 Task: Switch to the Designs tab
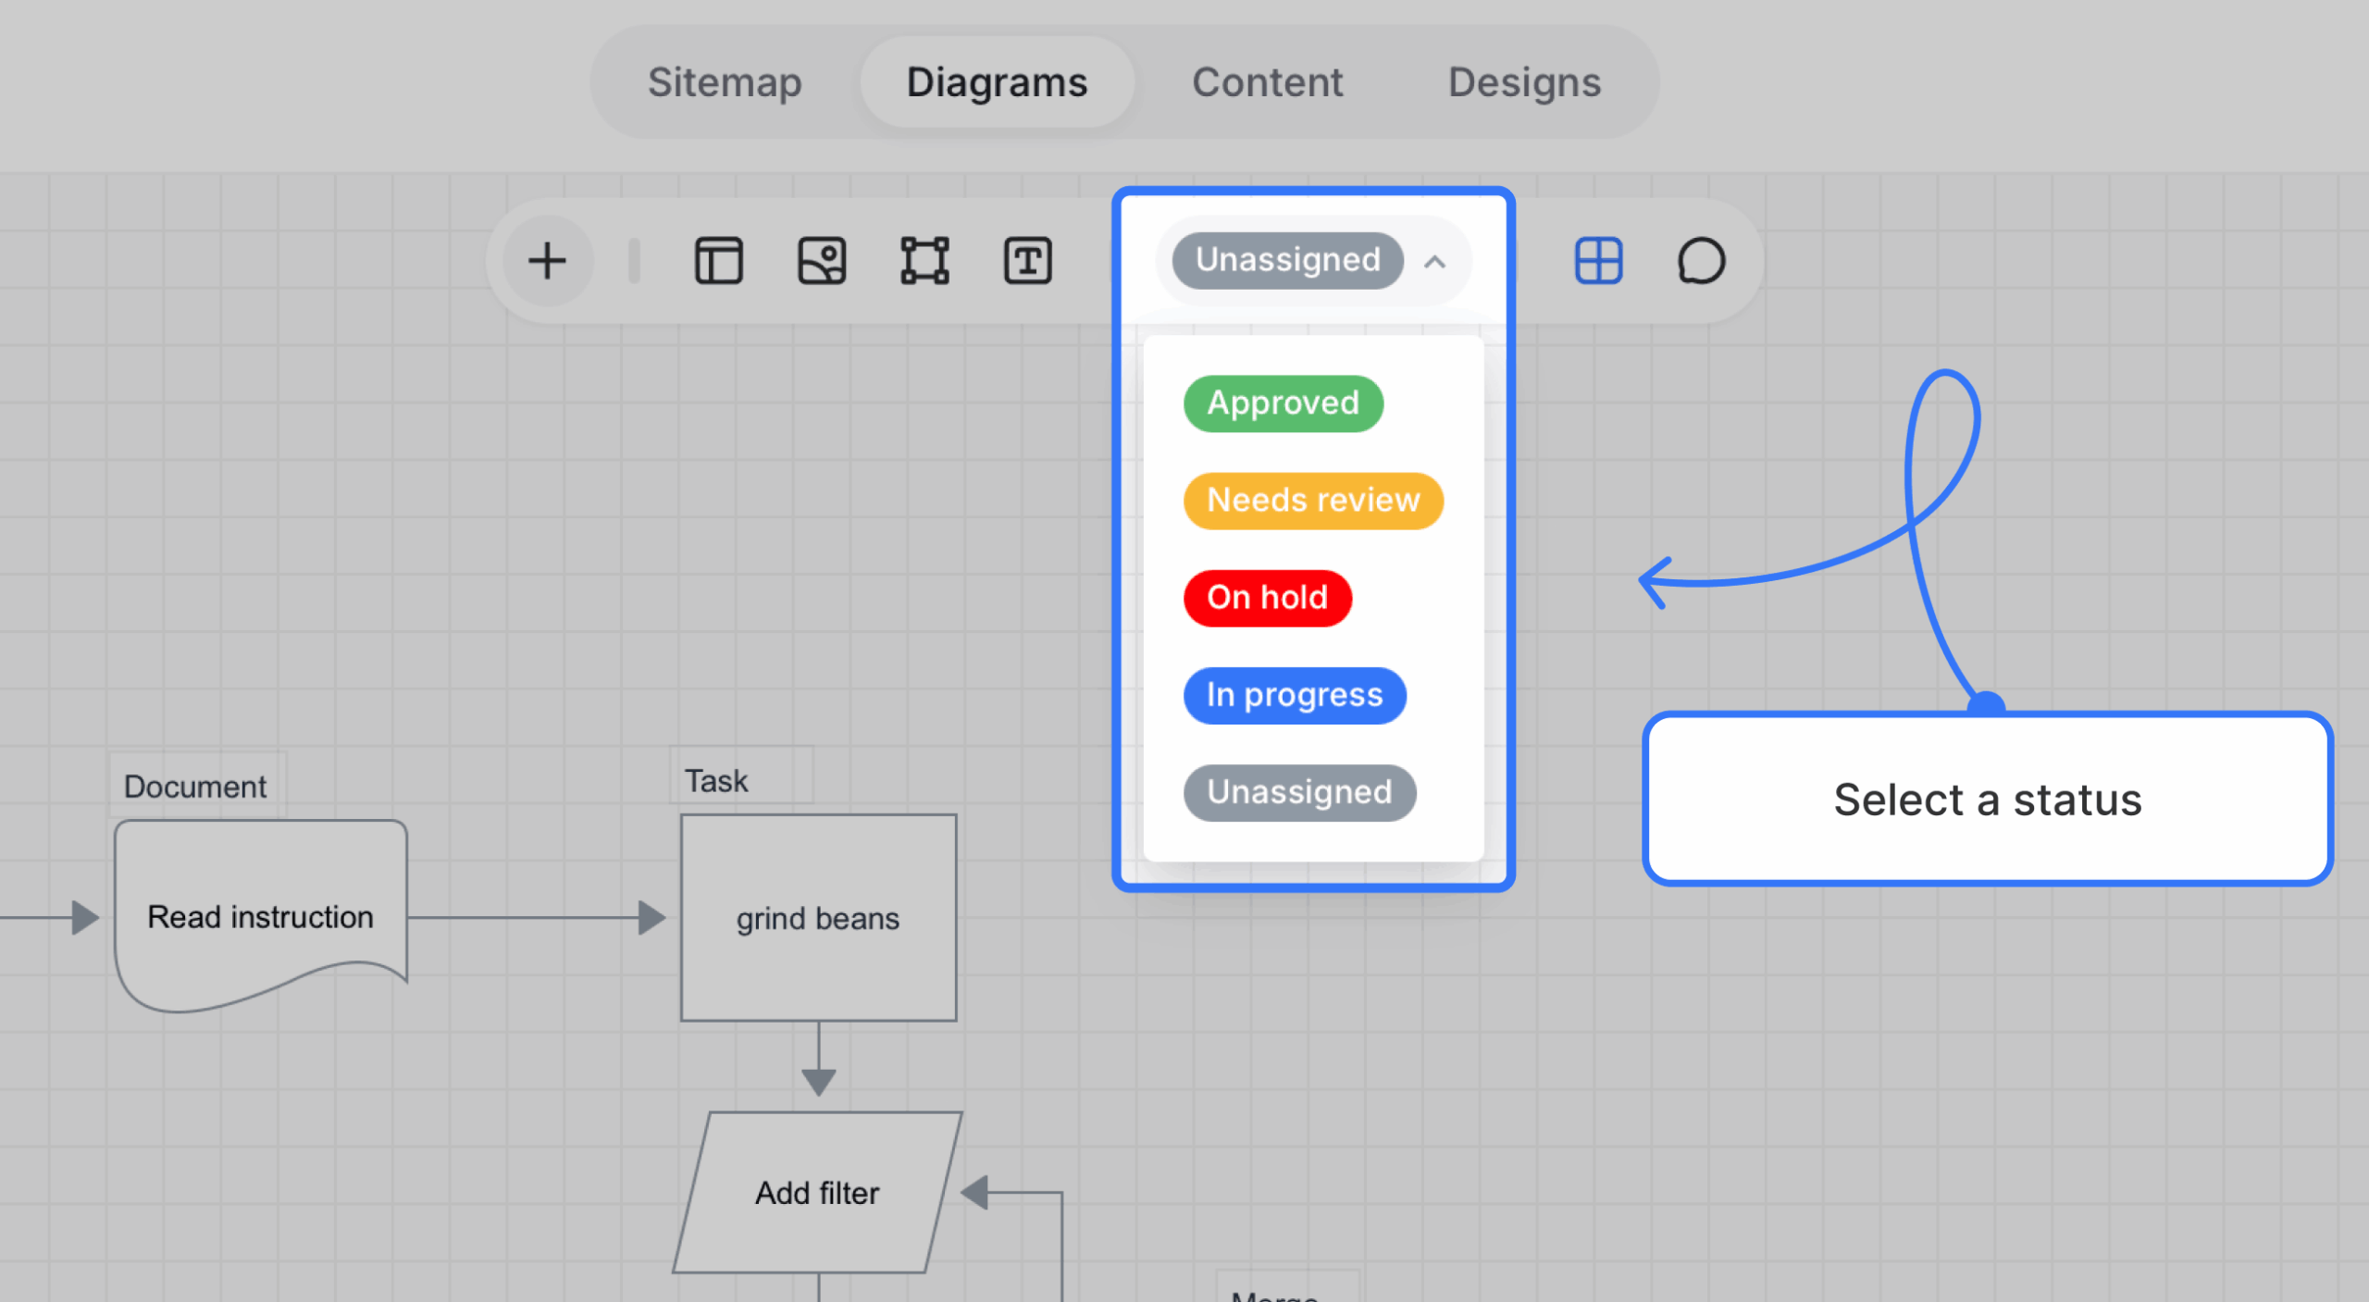tap(1524, 82)
